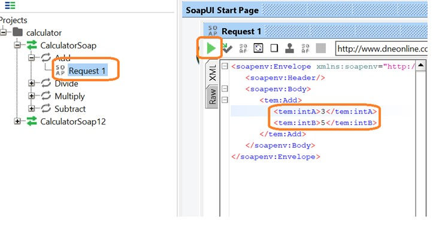This screenshot has width=436, height=226.
Task: Click the SOAP icon after the stamp icon
Action: (x=305, y=48)
